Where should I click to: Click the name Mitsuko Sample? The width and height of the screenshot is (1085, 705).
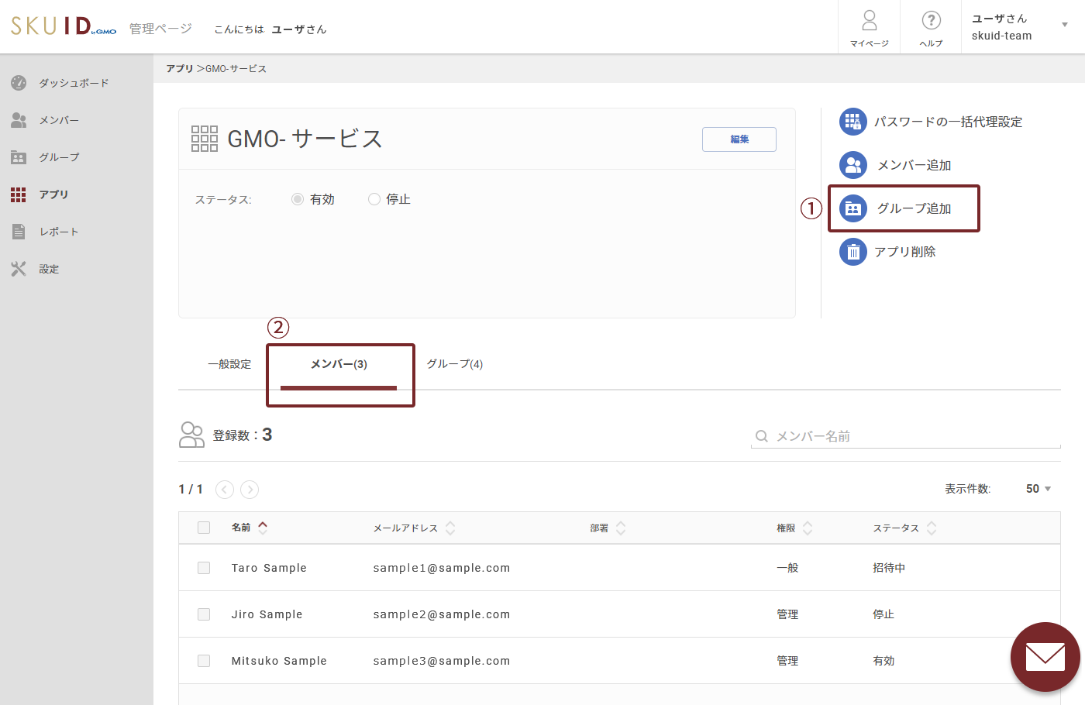279,661
